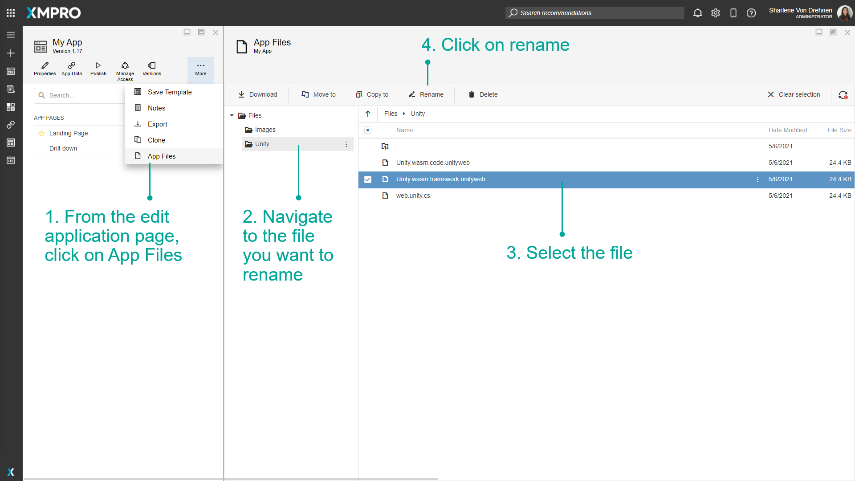The width and height of the screenshot is (855, 481).
Task: Check the select-all checkbox in the file list header
Action: tap(368, 130)
